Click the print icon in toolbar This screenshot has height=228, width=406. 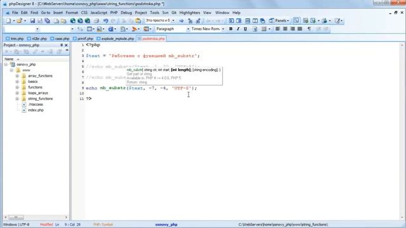coord(96,21)
